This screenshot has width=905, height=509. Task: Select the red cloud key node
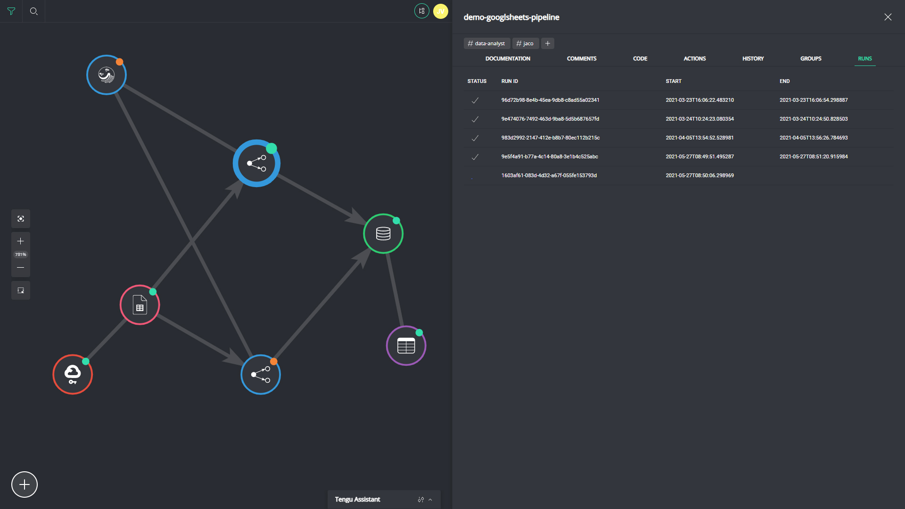point(73,374)
